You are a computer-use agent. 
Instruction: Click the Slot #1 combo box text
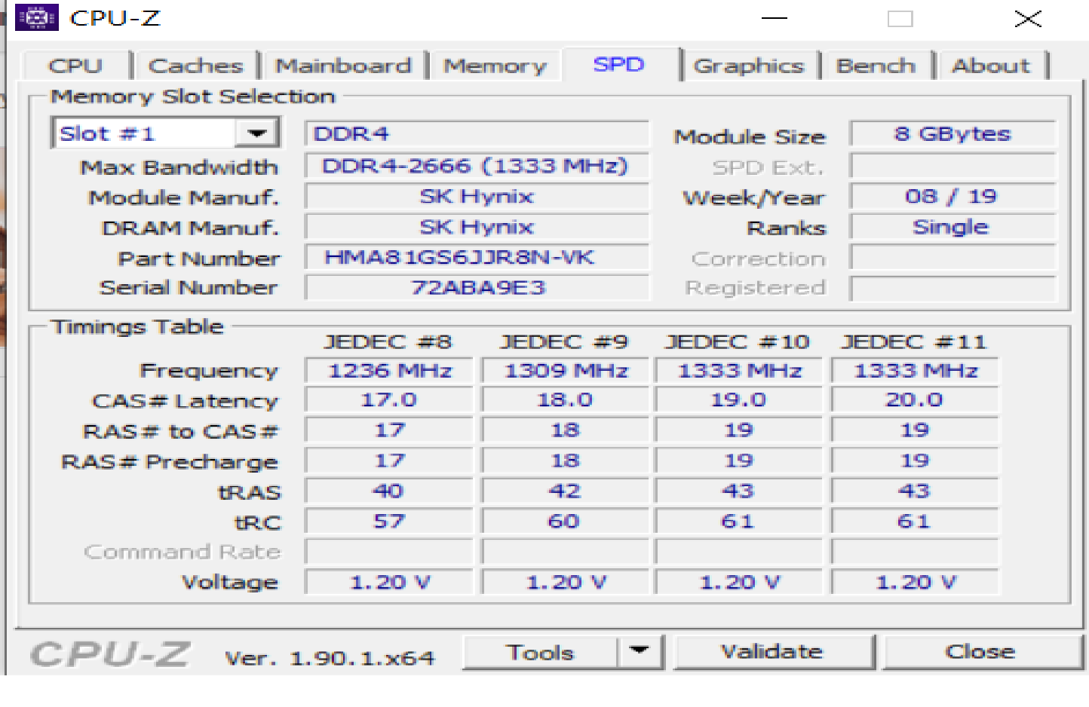[x=107, y=133]
